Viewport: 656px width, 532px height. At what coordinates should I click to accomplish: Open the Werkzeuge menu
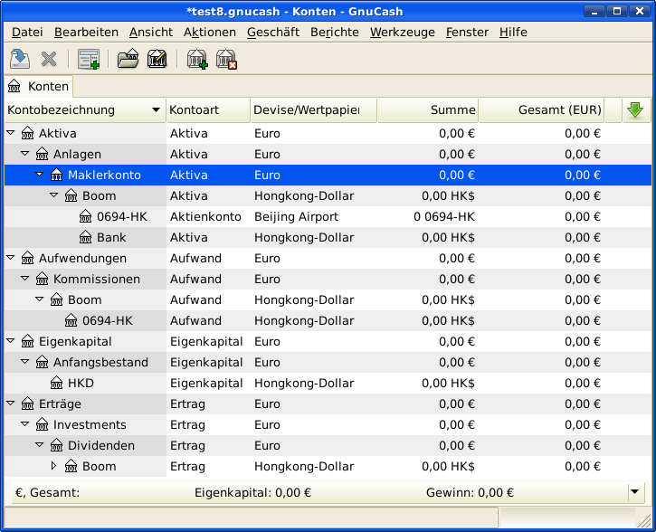click(402, 32)
